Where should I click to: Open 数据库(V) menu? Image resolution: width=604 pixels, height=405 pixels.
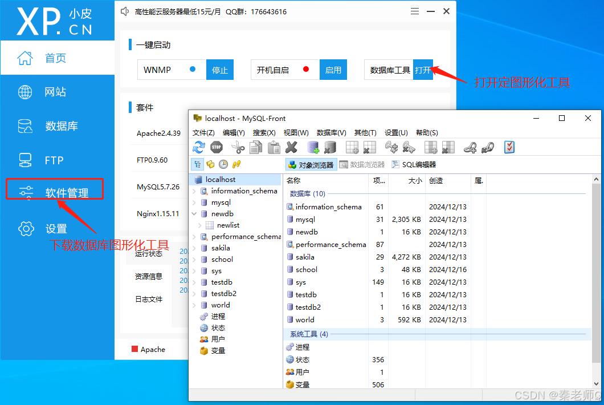click(x=331, y=133)
